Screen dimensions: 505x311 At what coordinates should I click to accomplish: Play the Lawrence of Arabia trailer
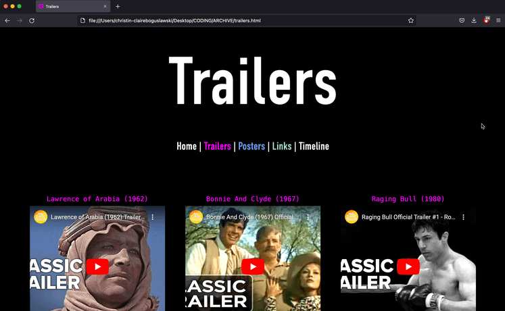97,266
